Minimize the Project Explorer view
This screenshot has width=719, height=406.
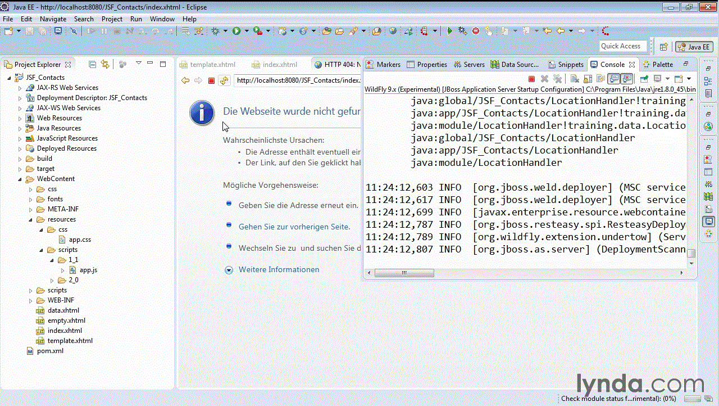click(150, 64)
